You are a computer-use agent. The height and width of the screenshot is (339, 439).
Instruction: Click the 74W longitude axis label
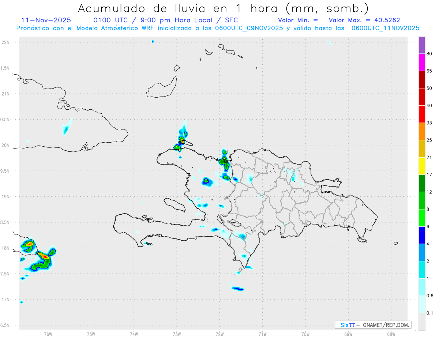[x=134, y=334]
